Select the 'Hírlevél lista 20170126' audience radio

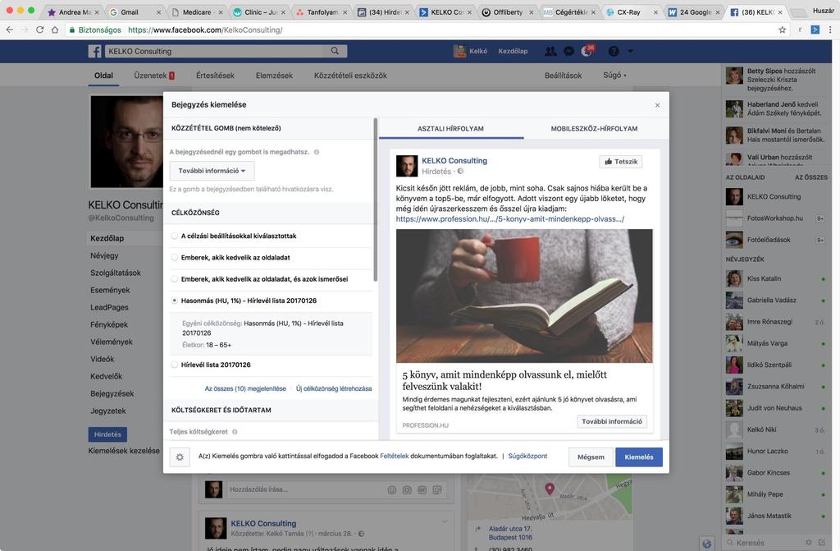[x=175, y=365]
